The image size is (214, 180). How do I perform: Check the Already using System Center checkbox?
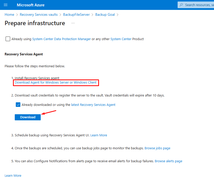tap(8, 39)
